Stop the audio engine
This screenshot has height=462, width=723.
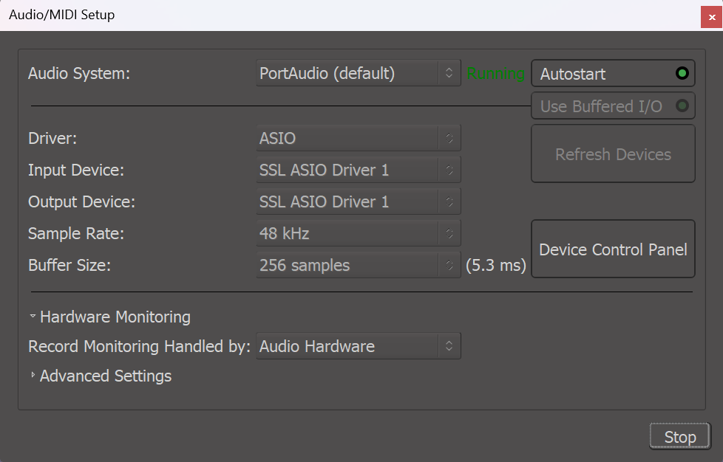tap(679, 435)
